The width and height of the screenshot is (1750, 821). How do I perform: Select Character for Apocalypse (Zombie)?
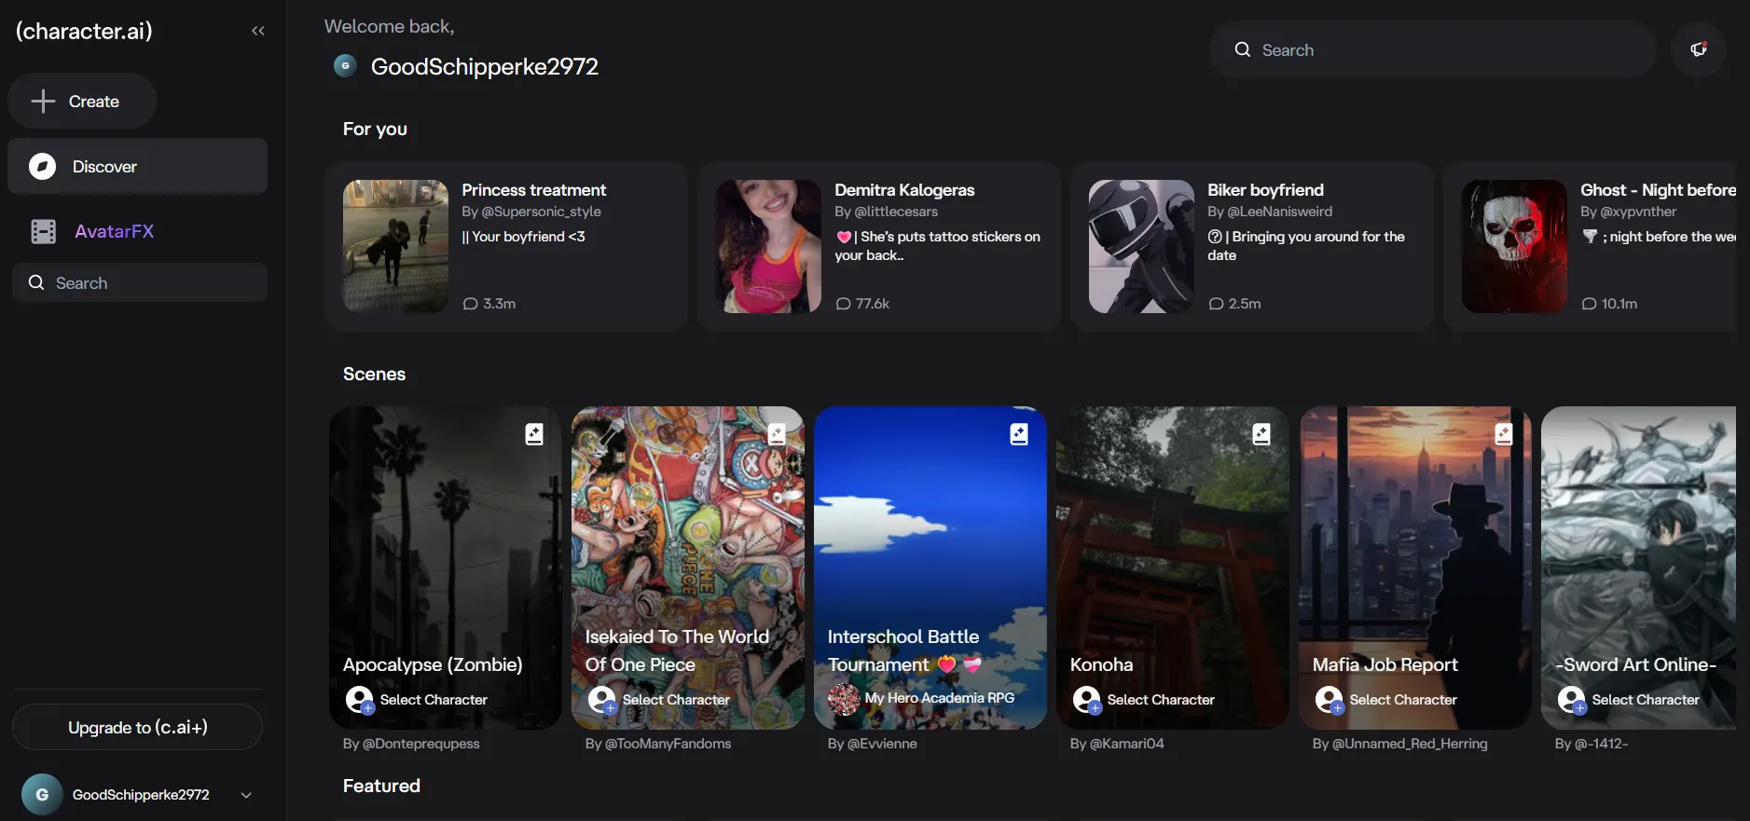click(x=417, y=699)
